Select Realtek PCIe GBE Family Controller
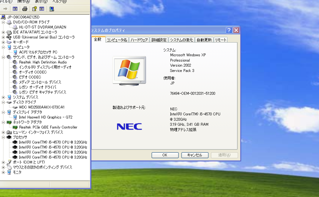 [48, 127]
